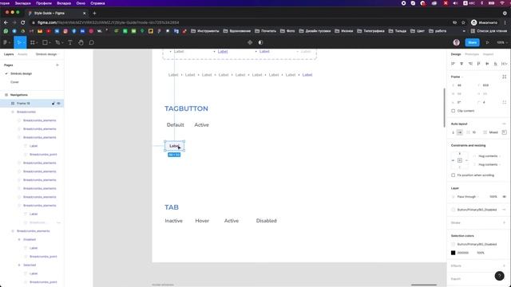This screenshot has width=511, height=287.
Task: Add a stroke with the plus icon
Action: (x=504, y=222)
